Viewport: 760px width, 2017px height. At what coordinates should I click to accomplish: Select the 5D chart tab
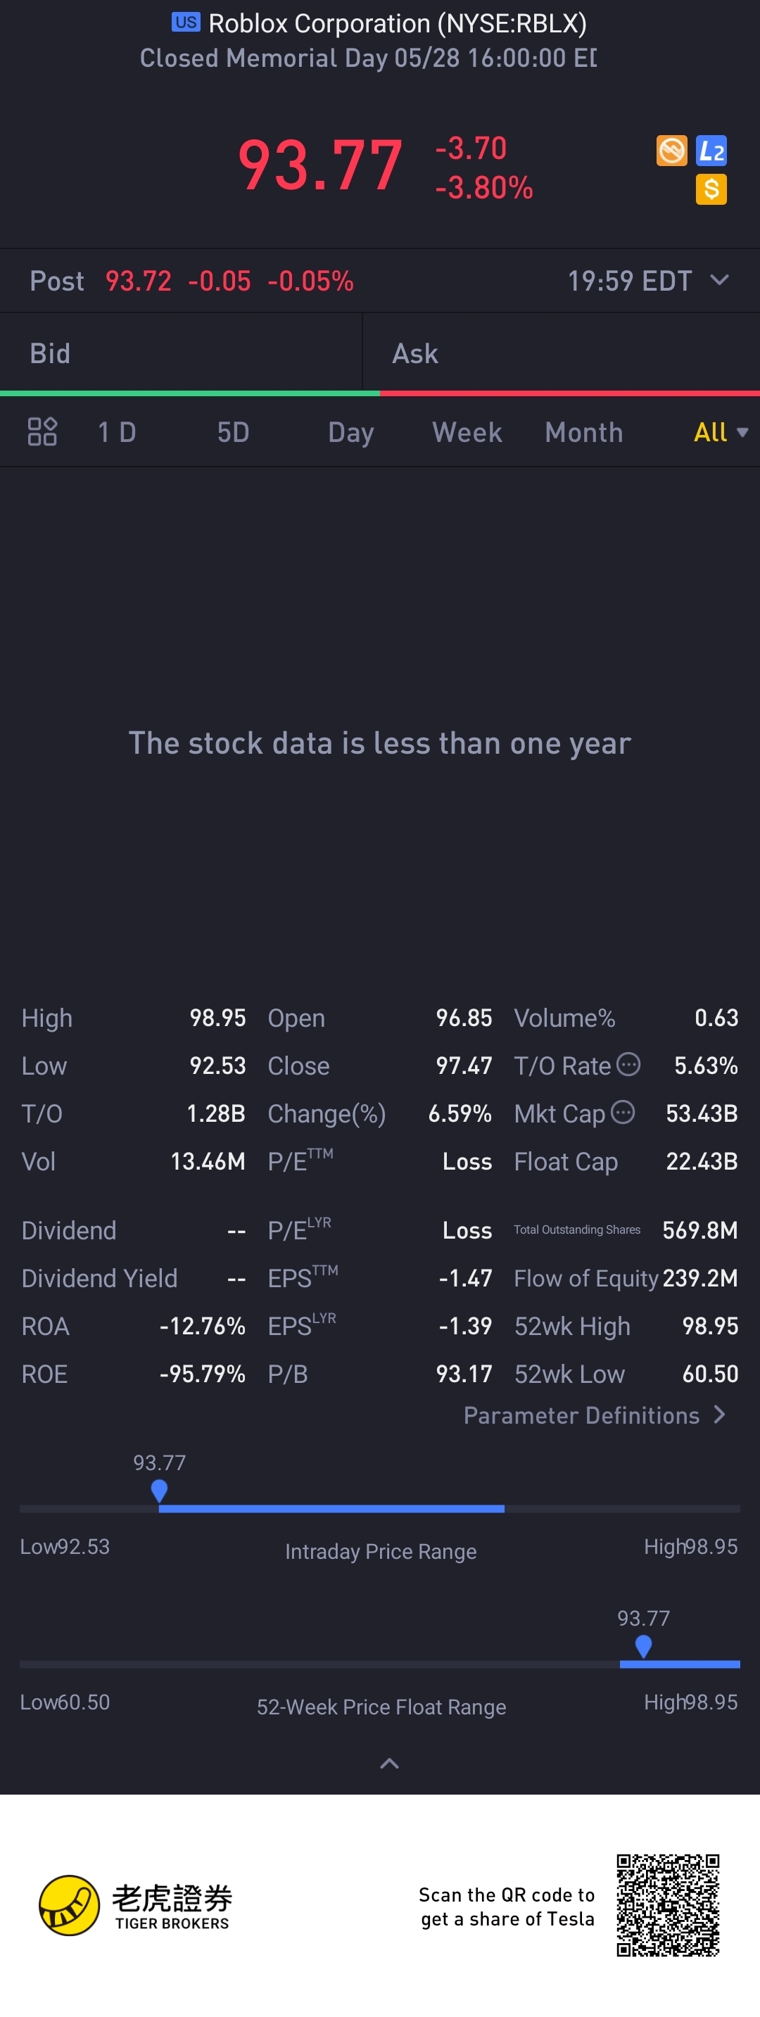coord(233,432)
